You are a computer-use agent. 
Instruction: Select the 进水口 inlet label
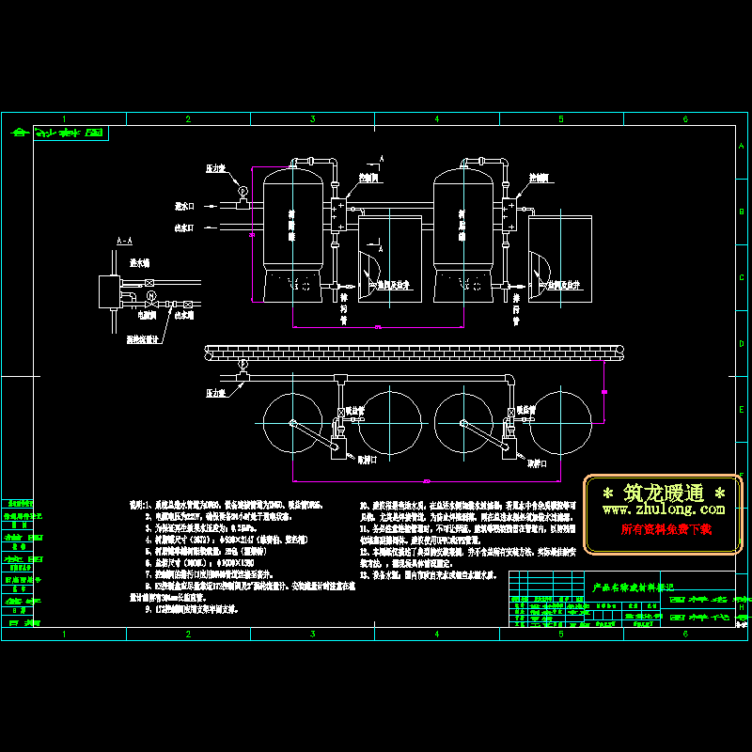click(x=184, y=204)
